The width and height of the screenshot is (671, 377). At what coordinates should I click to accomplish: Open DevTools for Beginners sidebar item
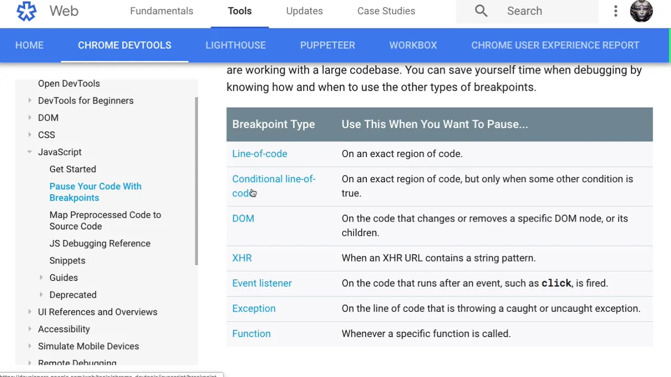[x=85, y=101]
